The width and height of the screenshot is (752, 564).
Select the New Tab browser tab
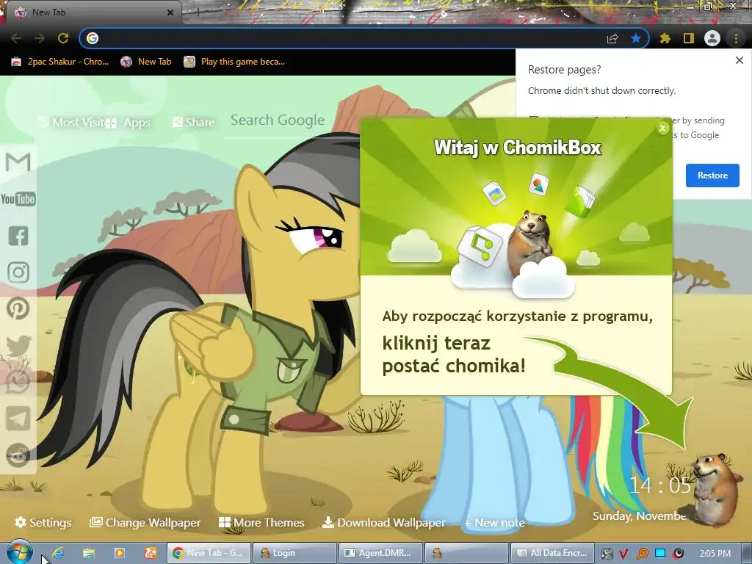(x=93, y=12)
